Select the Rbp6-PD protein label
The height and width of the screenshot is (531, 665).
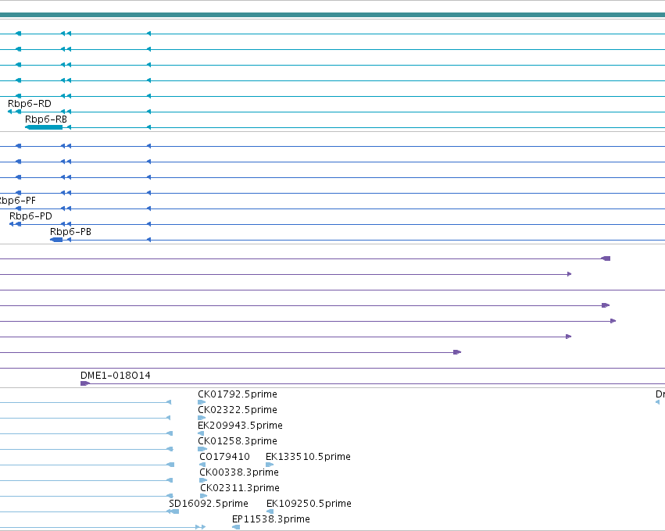[30, 216]
